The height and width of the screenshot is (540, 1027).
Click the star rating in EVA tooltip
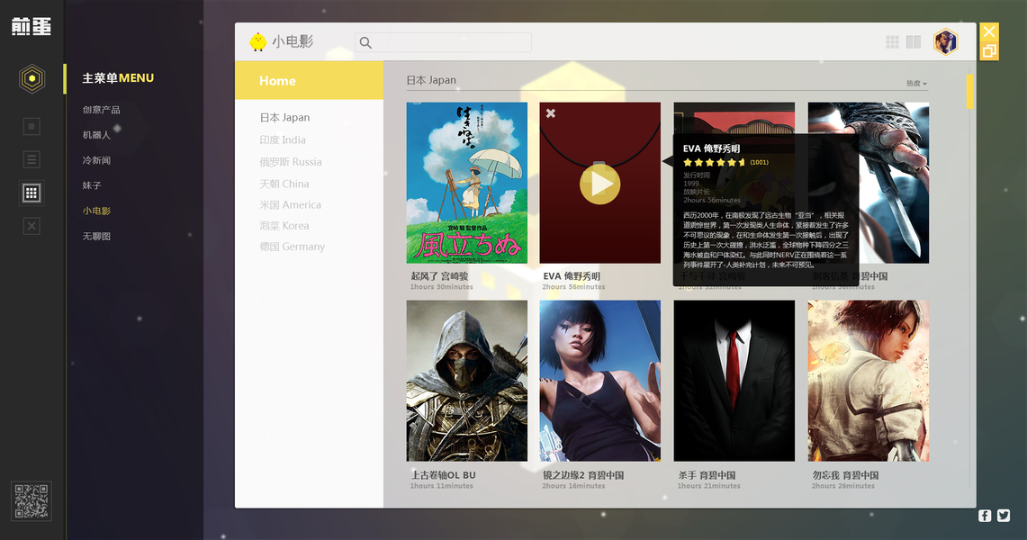point(715,162)
